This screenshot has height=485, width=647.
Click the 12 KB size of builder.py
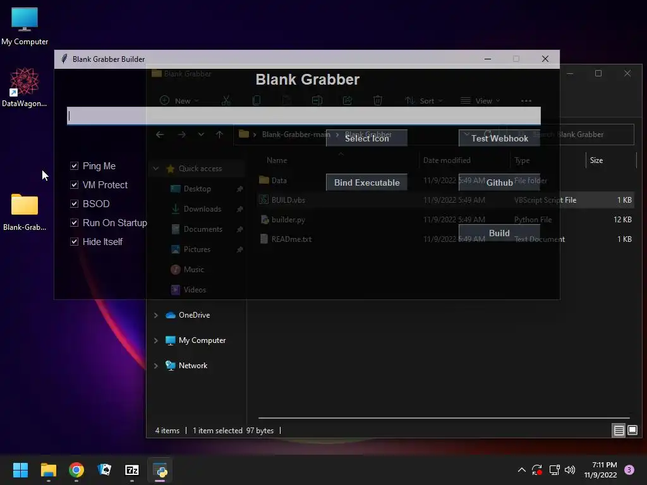point(622,219)
